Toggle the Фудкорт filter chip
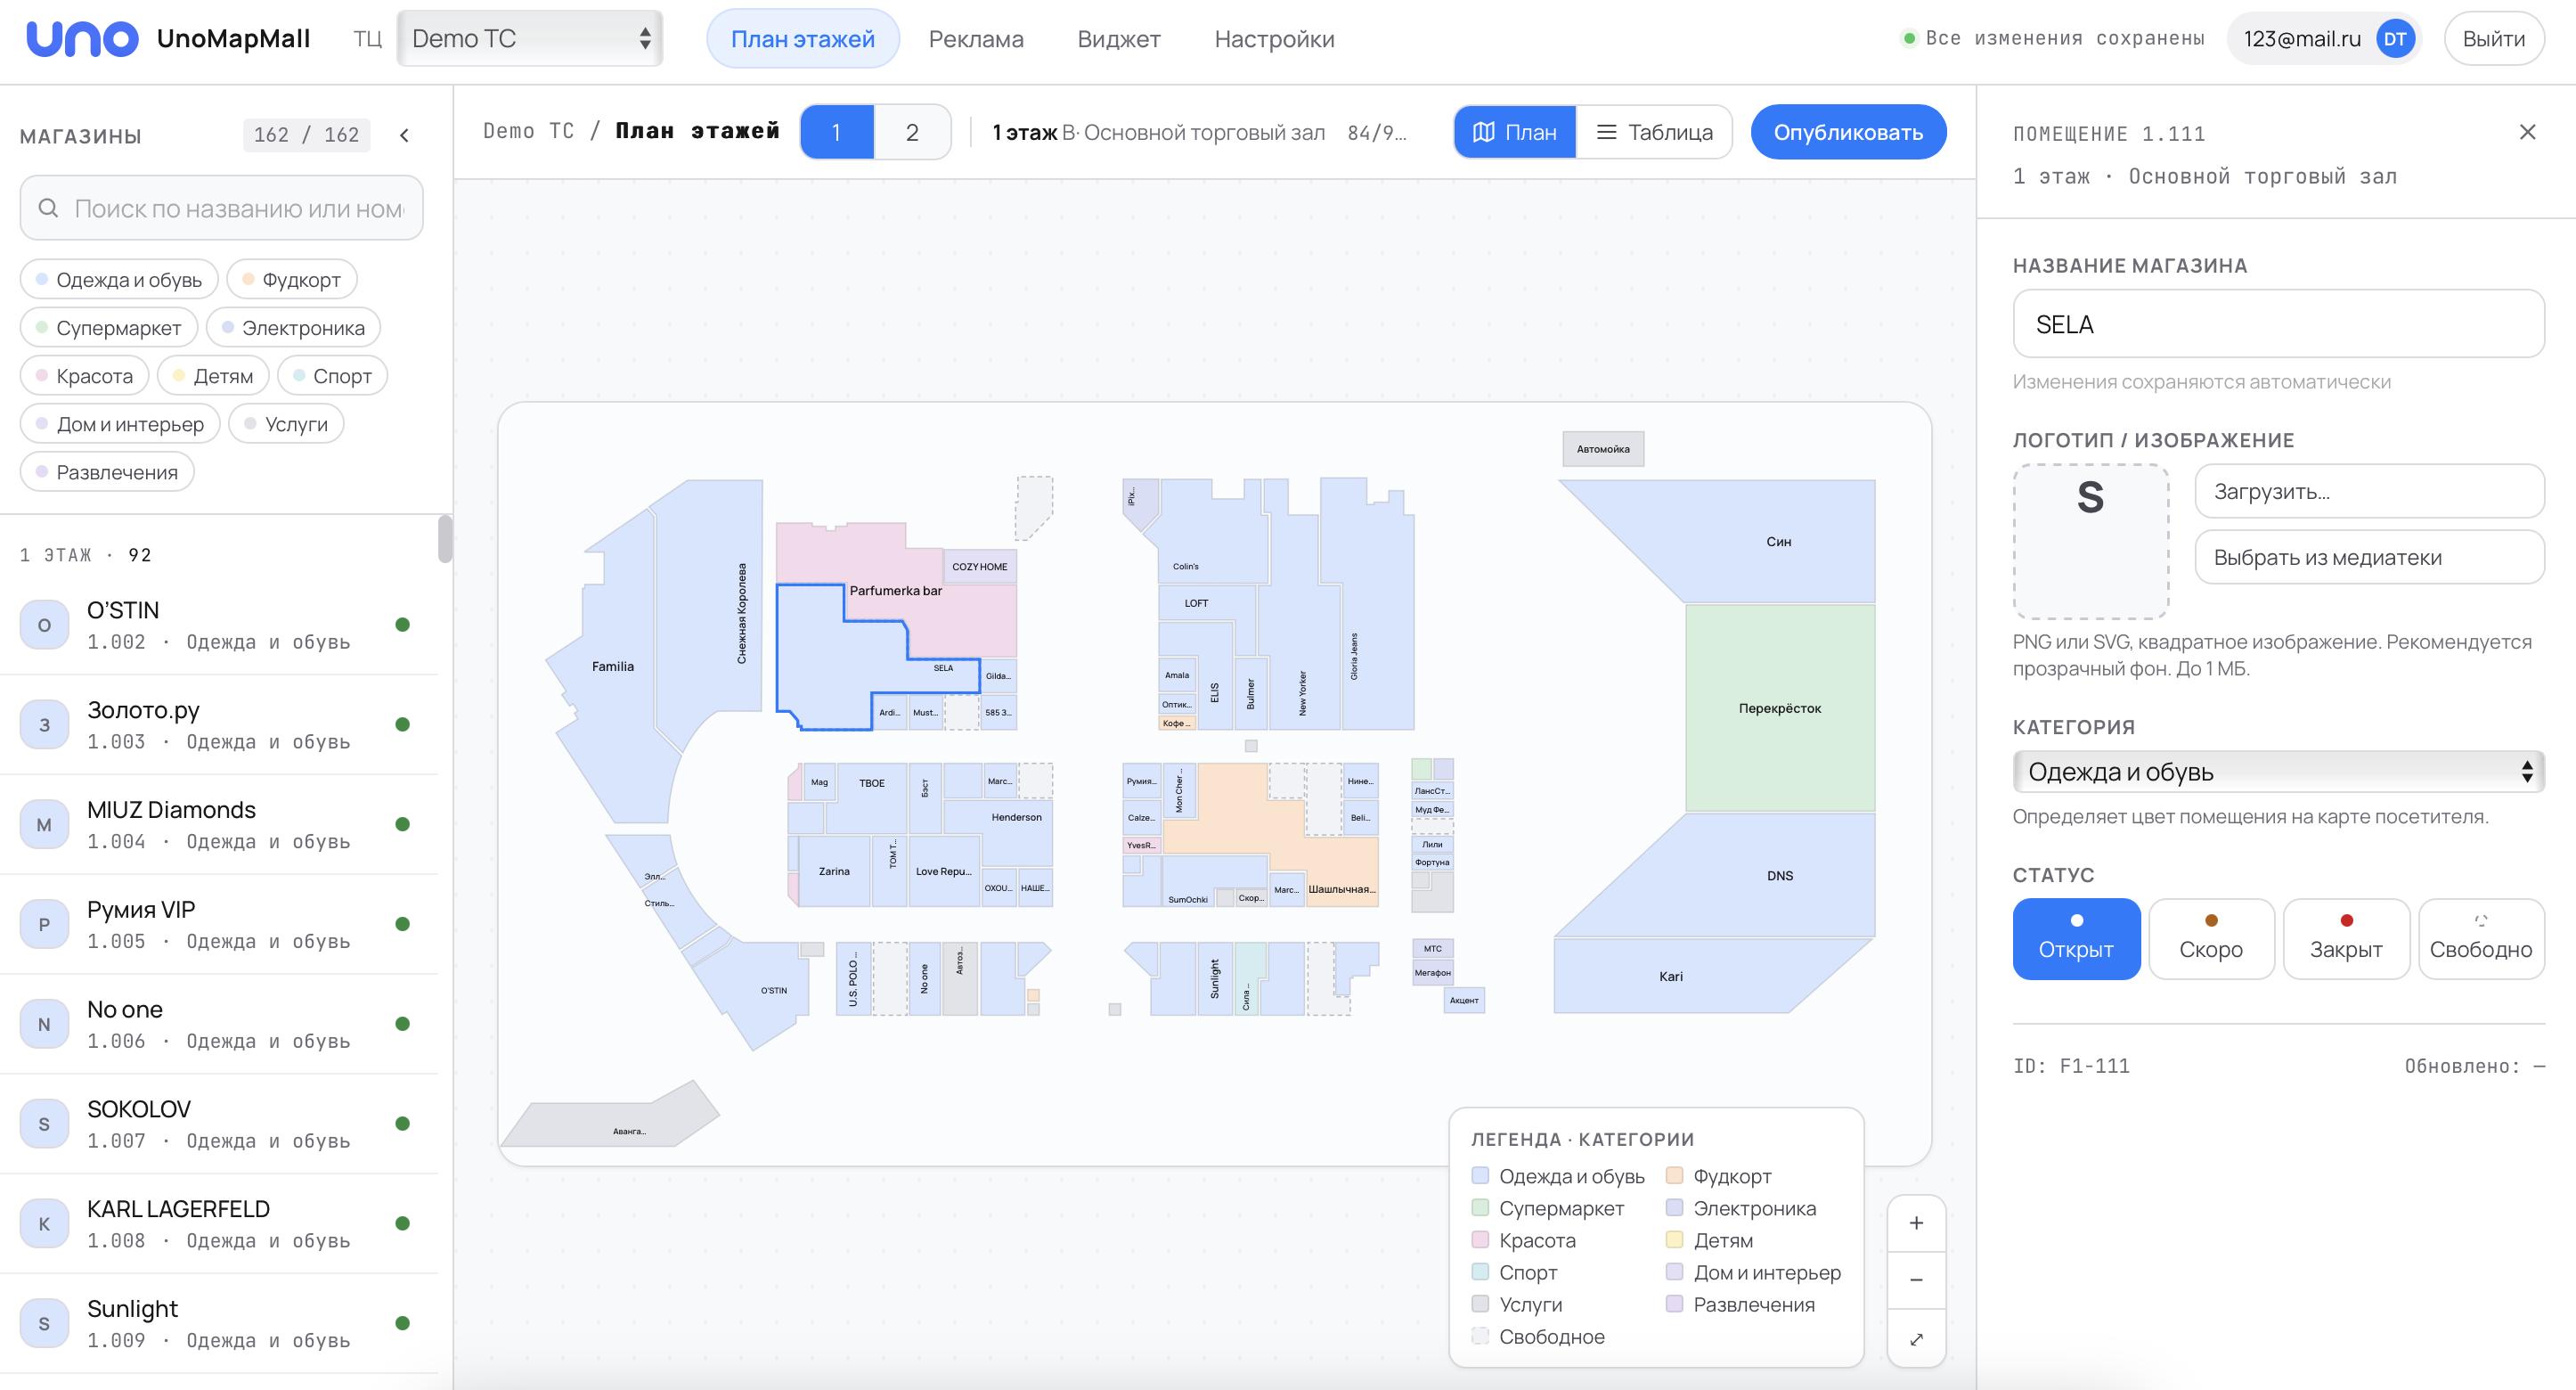The image size is (2576, 1390). (292, 279)
